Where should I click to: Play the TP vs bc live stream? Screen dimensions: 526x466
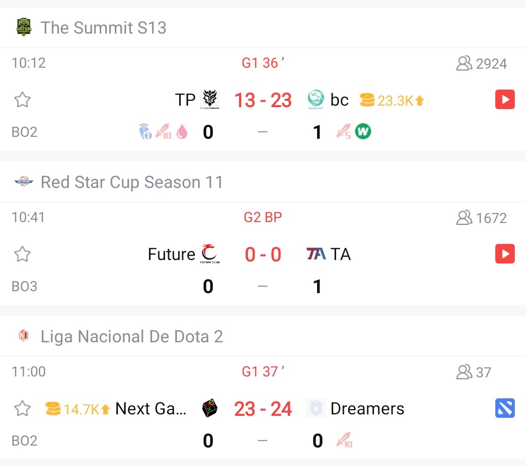(505, 100)
